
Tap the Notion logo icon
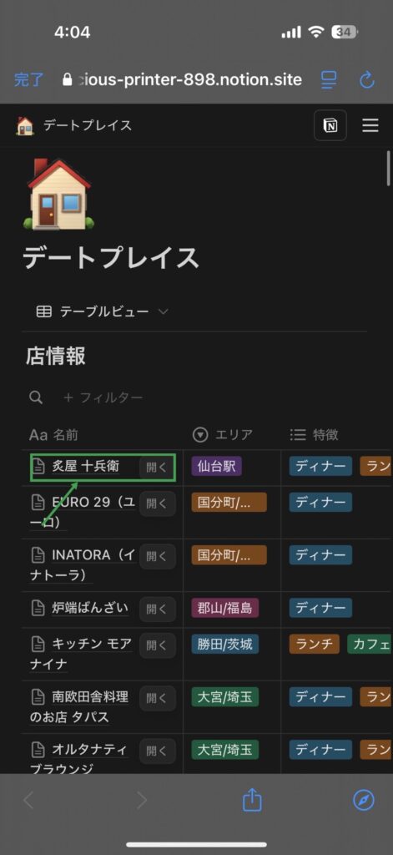pos(330,125)
